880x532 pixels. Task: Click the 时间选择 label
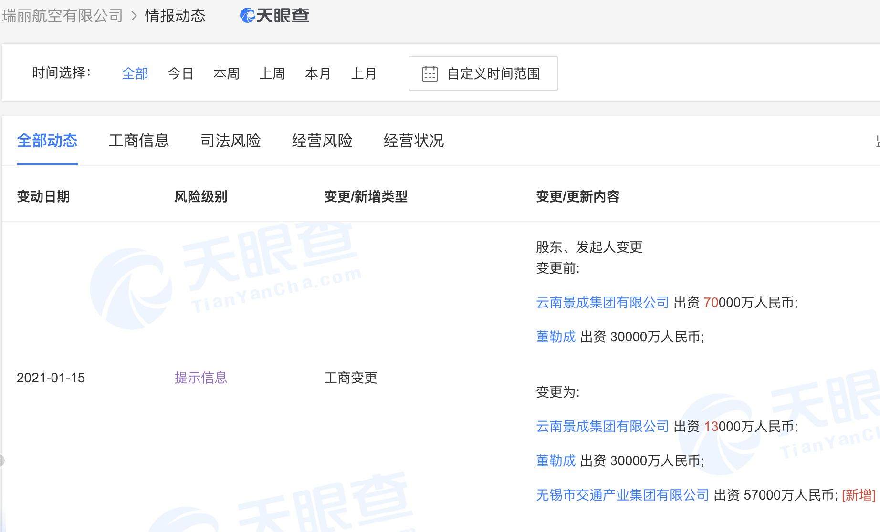(x=61, y=73)
